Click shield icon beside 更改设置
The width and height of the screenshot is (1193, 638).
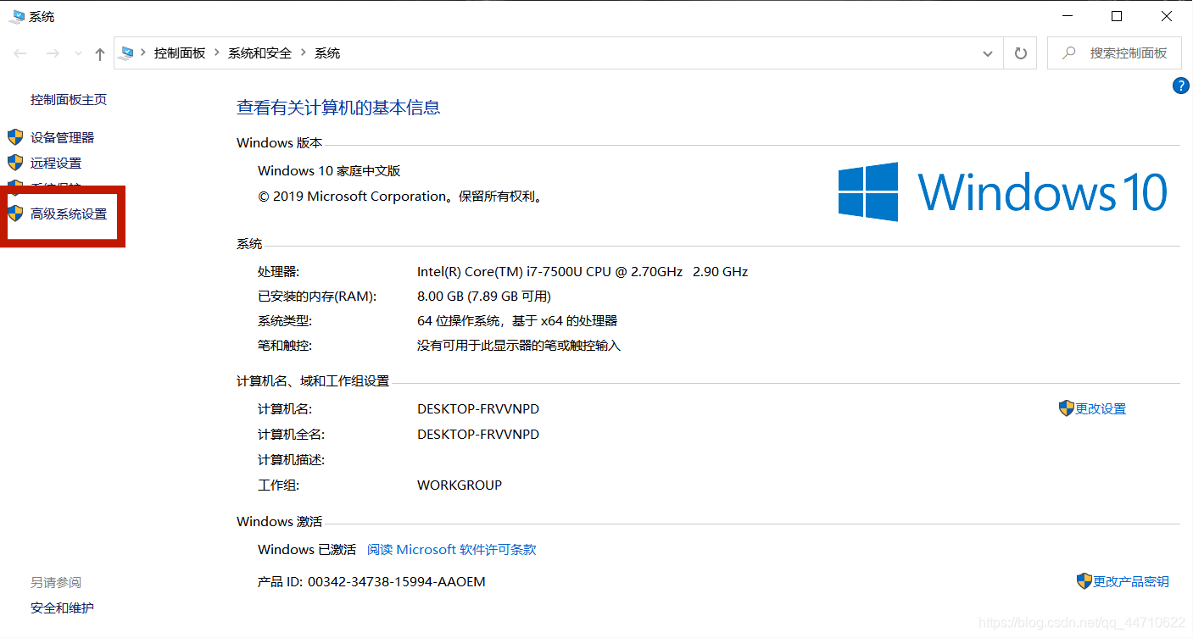click(x=1067, y=408)
